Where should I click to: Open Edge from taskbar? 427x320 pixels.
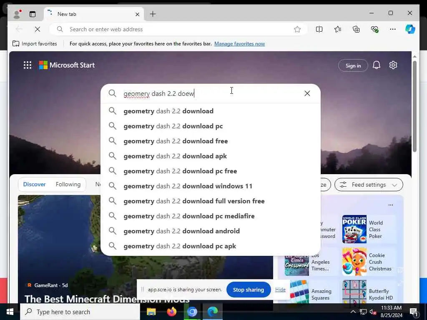click(212, 312)
